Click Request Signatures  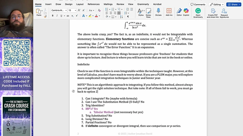(224, 13)
